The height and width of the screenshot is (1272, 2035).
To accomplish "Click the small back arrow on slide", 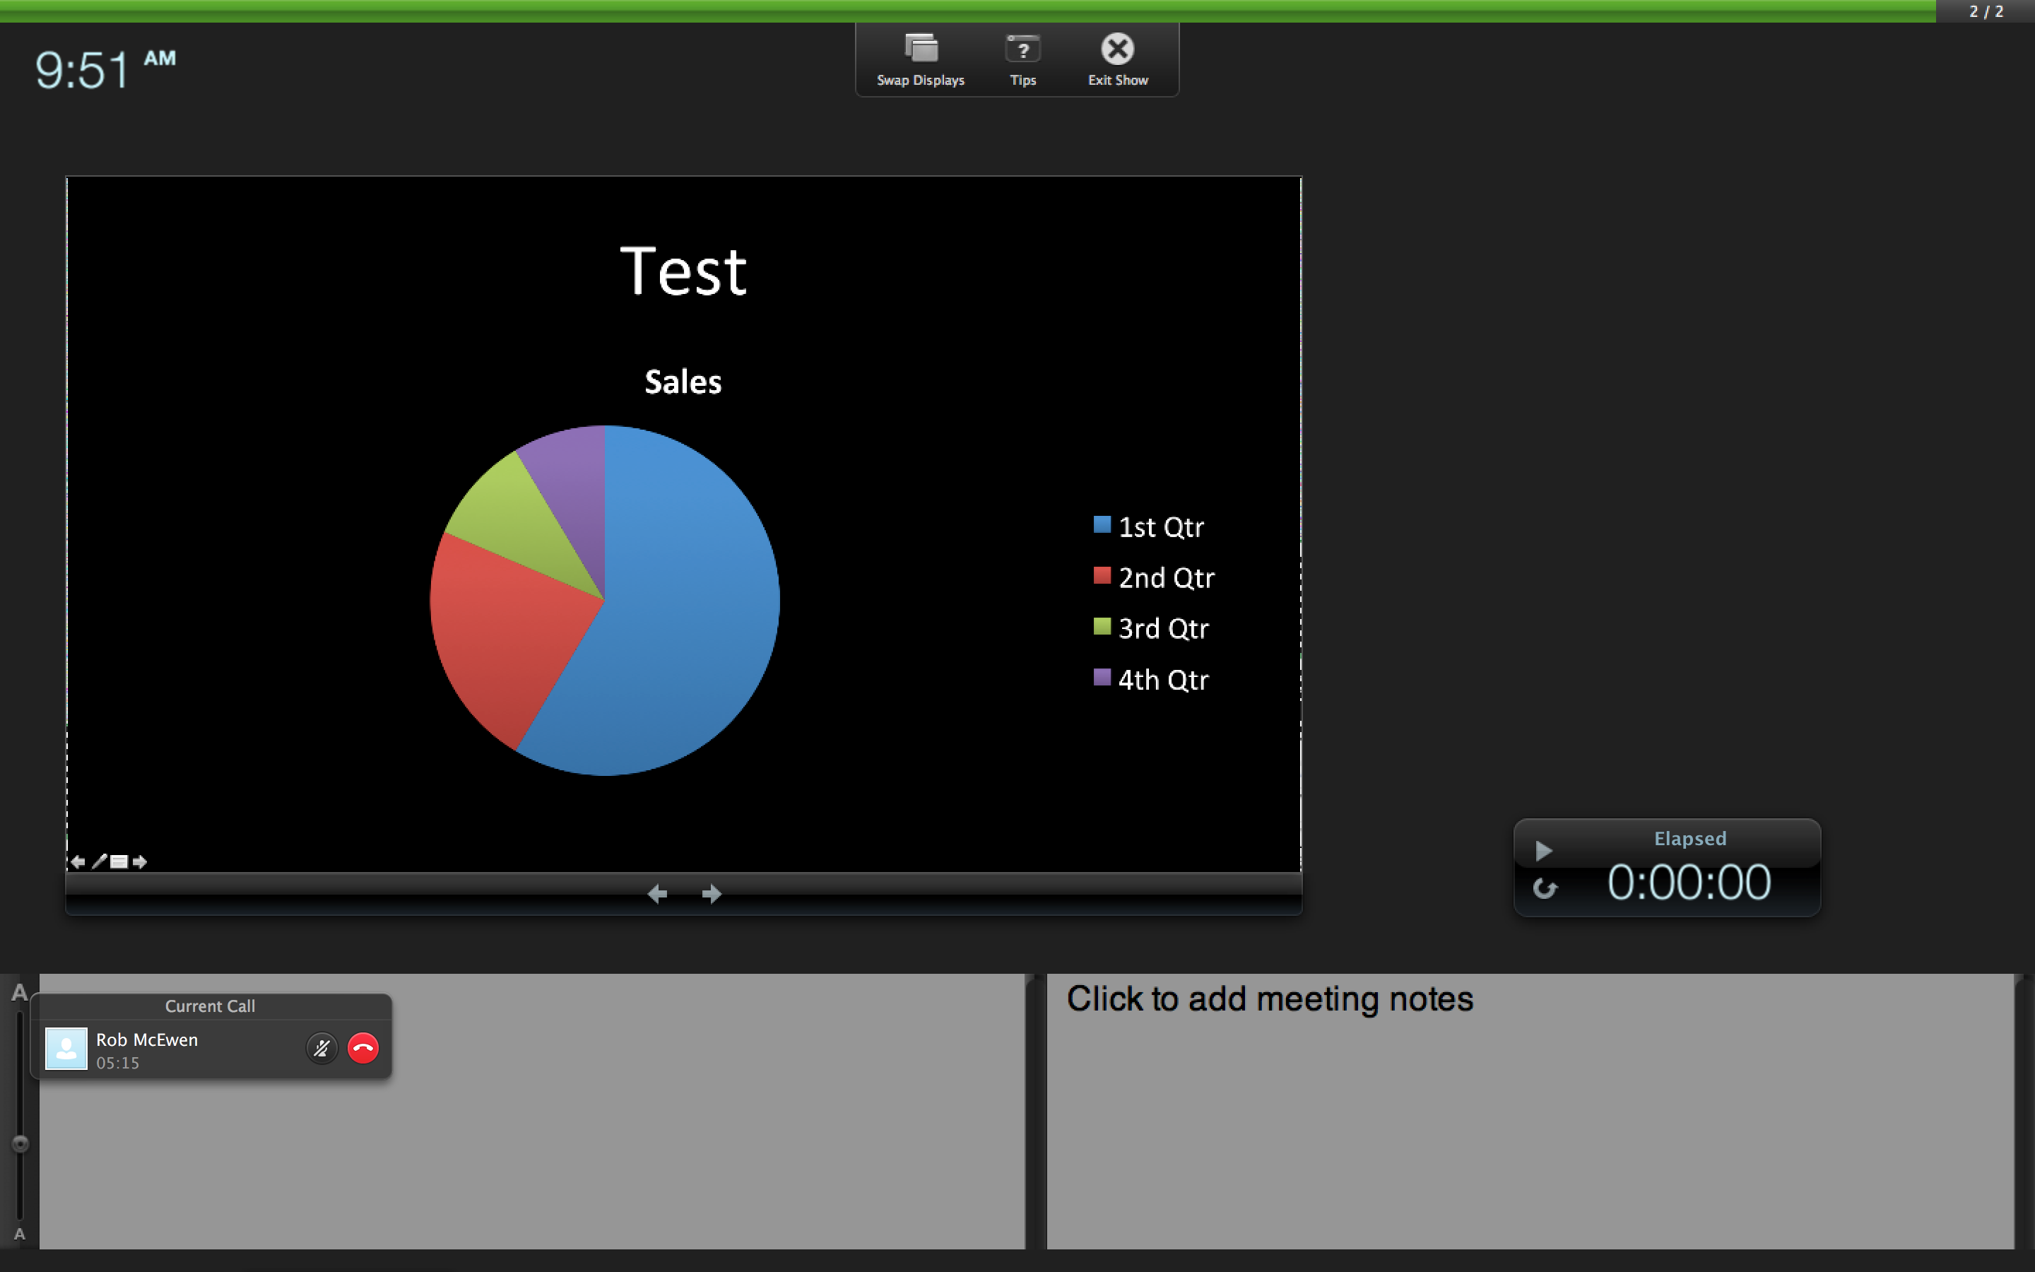I will point(77,861).
